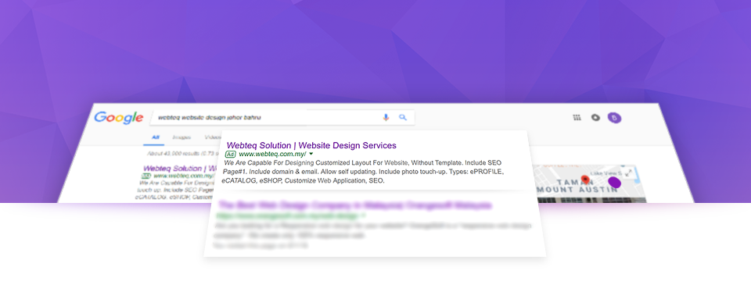Click the 'About 43,000 results' text
The image size is (751, 281).
point(182,154)
